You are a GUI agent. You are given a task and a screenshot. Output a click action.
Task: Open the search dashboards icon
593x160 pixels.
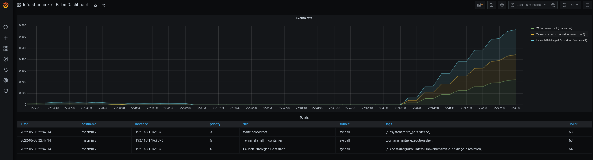[x=6, y=27]
